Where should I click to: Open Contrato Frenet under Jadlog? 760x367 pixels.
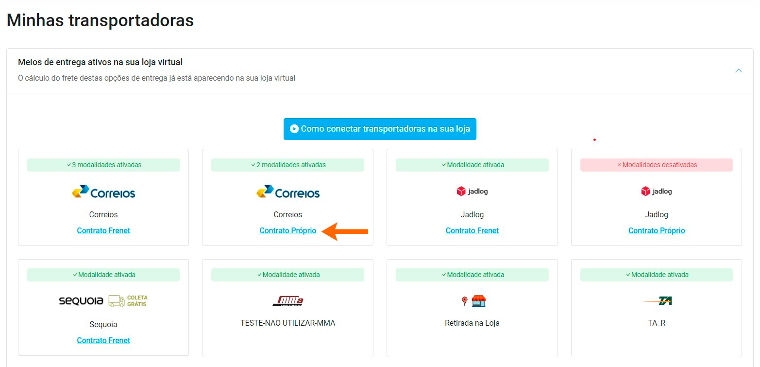472,230
